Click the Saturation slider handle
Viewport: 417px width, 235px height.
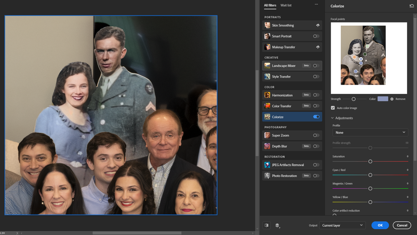tap(370, 162)
